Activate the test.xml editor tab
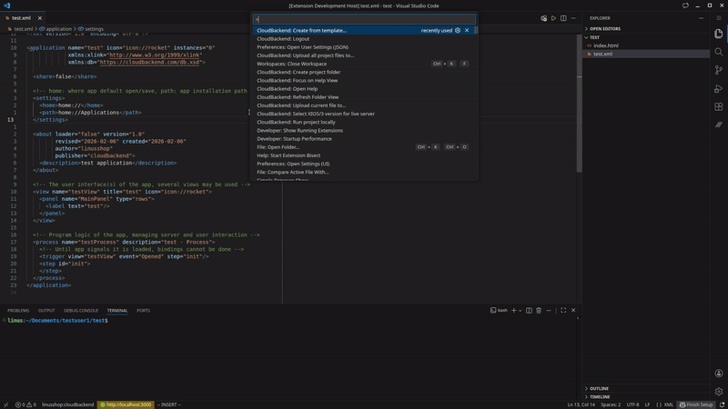The width and height of the screenshot is (728, 409). click(21, 18)
